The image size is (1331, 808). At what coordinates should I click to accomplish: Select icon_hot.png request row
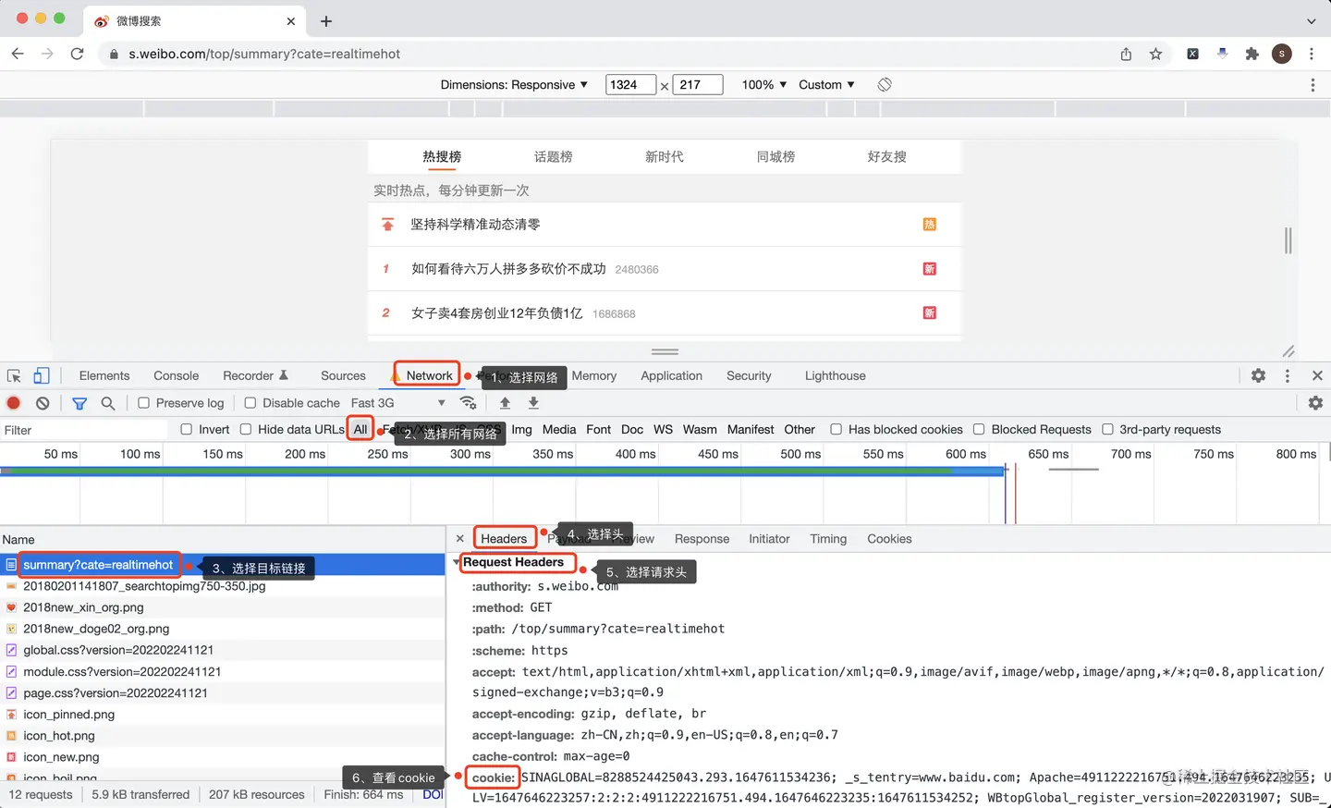click(x=222, y=735)
